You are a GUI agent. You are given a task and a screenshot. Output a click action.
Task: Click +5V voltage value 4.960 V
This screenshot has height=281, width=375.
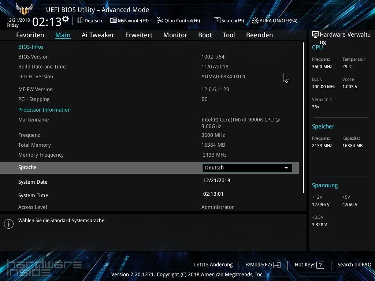tap(350, 205)
